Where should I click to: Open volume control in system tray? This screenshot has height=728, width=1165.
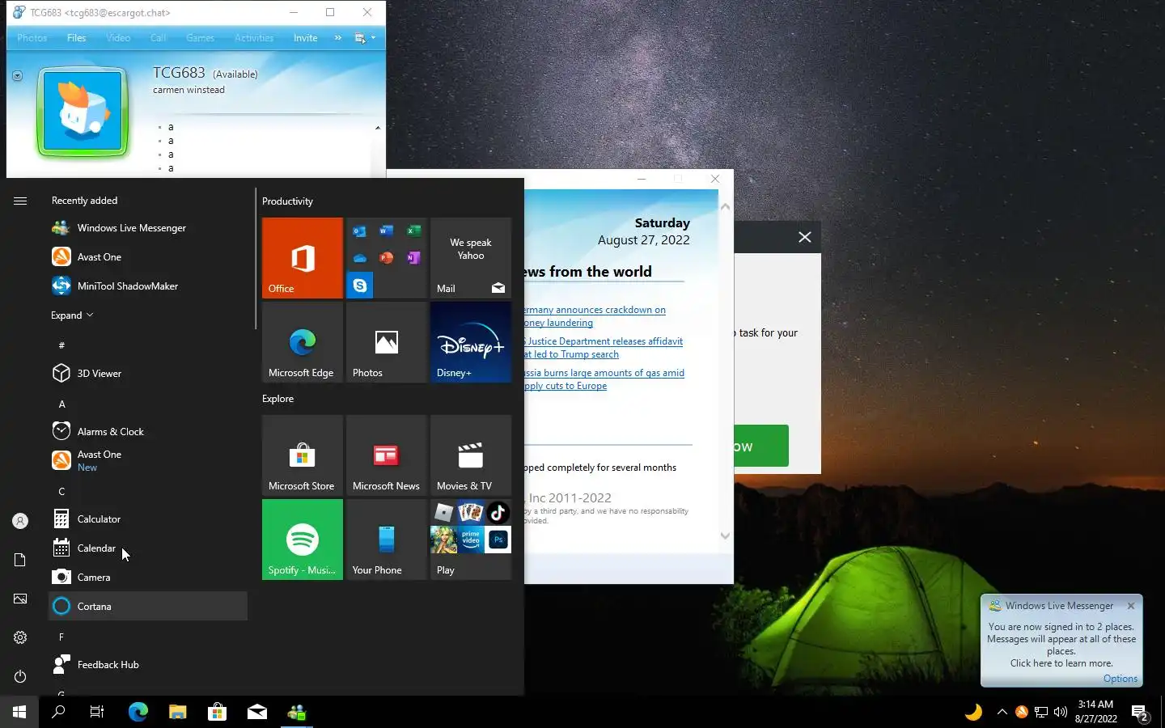(1061, 712)
